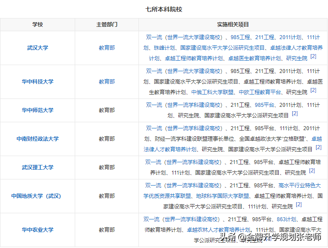This screenshot has height=248, width=328.
Task: Open the 2011计划 link in 武汉大学 row
Action: click(290, 37)
